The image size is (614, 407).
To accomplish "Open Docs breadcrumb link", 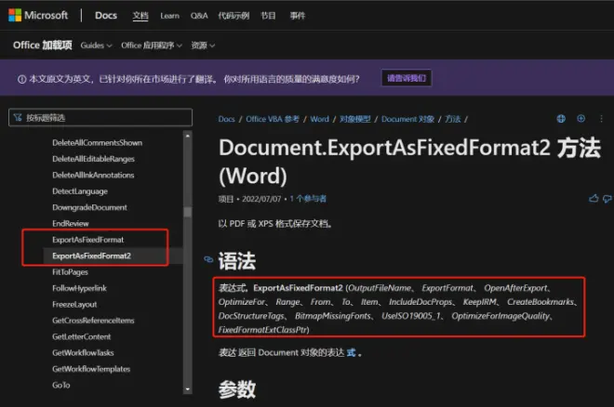I will [x=226, y=119].
